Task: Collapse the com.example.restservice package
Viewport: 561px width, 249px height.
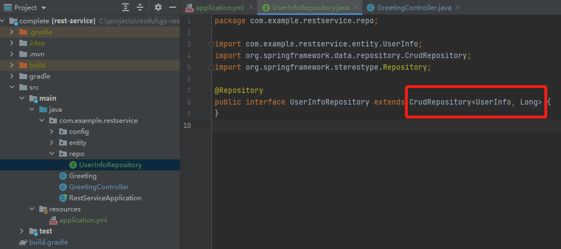Action: tap(42, 121)
